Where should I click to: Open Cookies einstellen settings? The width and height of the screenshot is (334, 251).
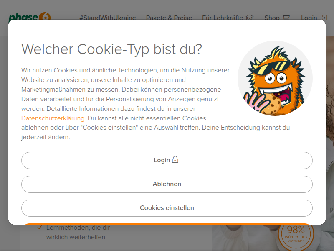[167, 208]
